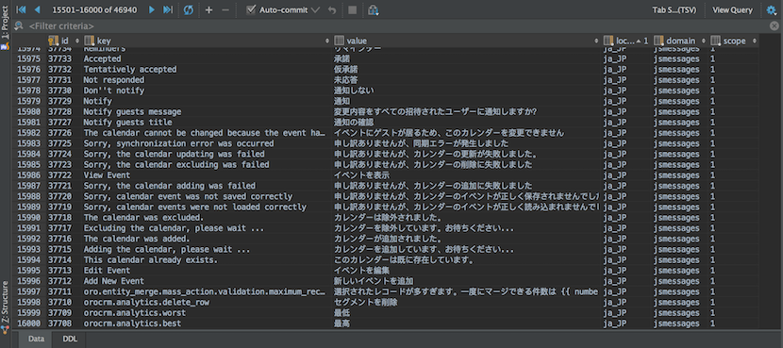Click the loc... column header

coord(626,41)
